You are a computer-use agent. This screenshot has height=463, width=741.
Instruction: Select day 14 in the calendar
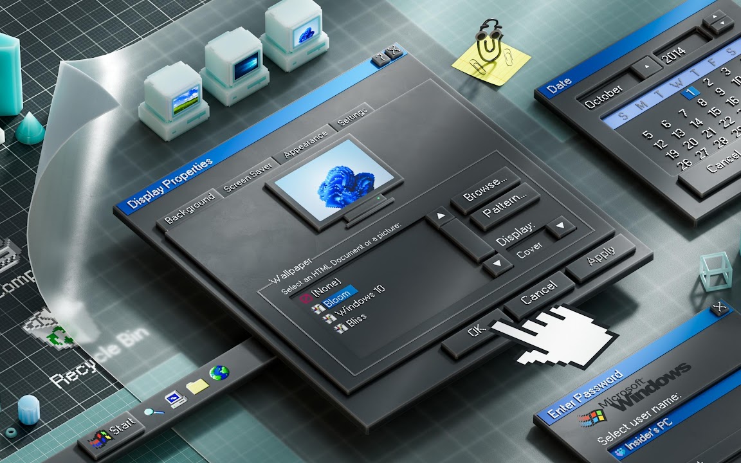tap(696, 123)
